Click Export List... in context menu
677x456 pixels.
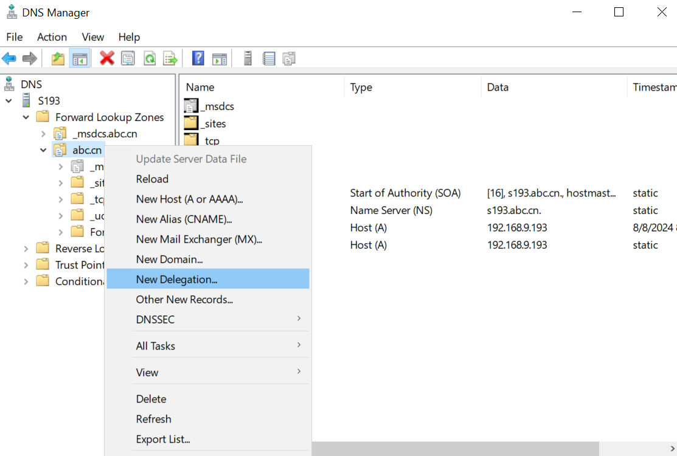point(207,439)
